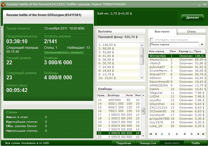Select player row 'Dat4ik'
This screenshot has height=146, width=208.
(x=177, y=89)
